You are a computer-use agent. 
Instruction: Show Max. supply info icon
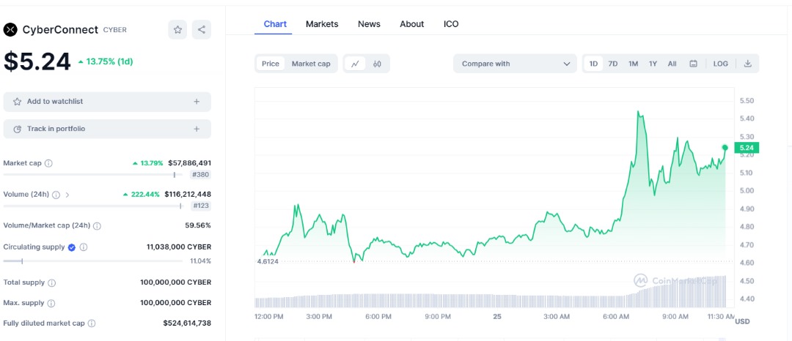click(51, 303)
